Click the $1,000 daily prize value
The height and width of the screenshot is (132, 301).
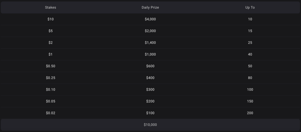(150, 54)
